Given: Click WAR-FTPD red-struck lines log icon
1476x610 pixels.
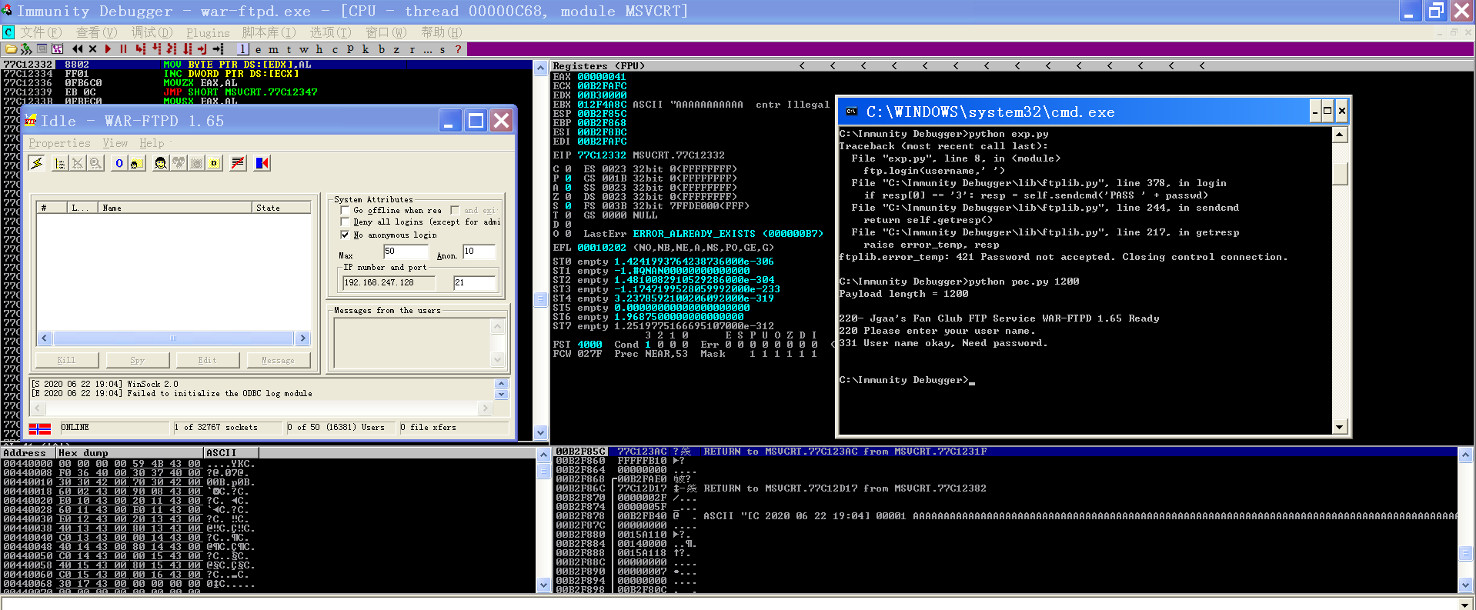Looking at the screenshot, I should 238,163.
